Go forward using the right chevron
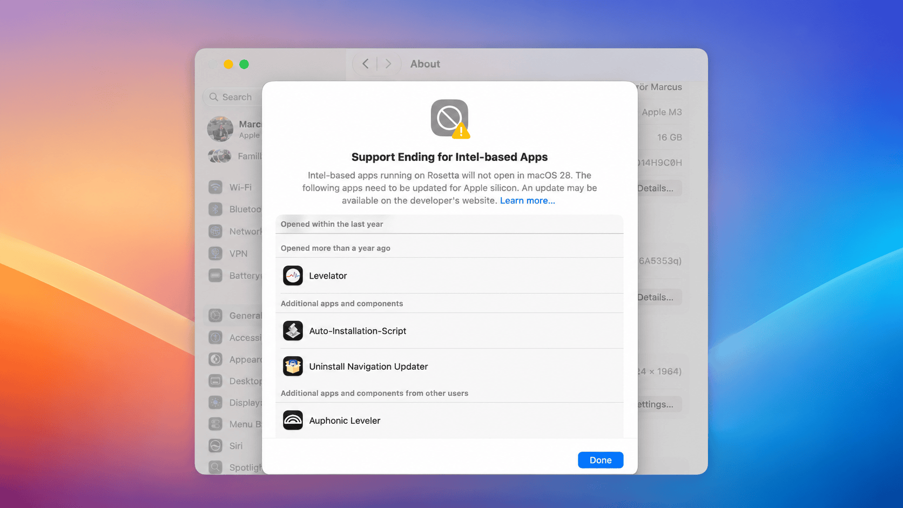The image size is (903, 508). (x=388, y=64)
